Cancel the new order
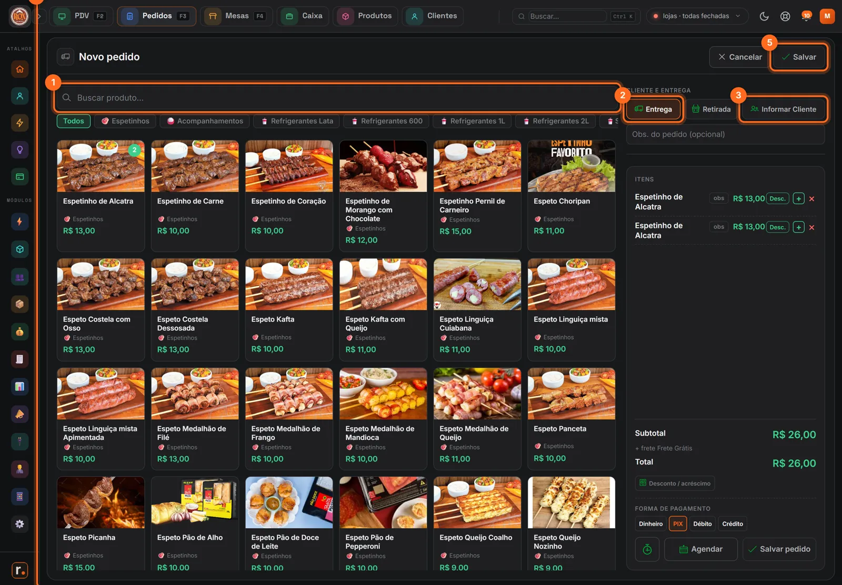 740,57
